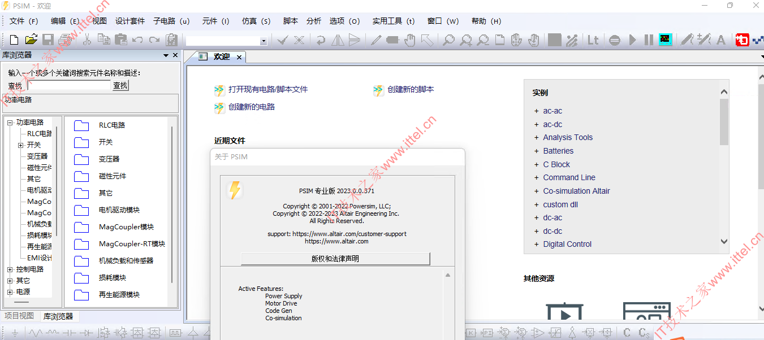
Task: Click 创建新的电路 link
Action: pos(252,107)
